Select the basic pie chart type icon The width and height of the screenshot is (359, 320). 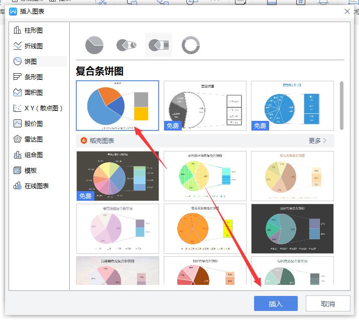[x=94, y=45]
